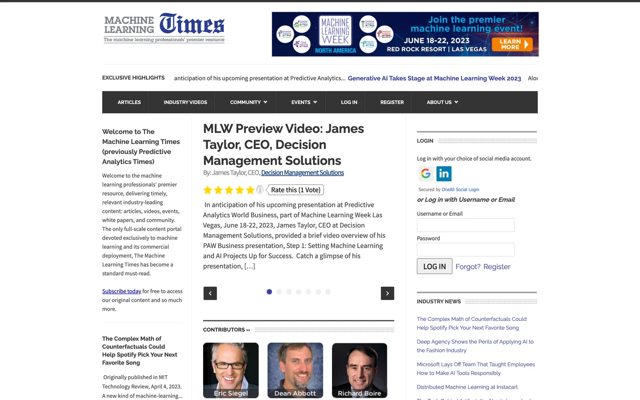The image size is (640, 400).
Task: Open left sidebar Complex Math of Counterfactuals article
Action: click(140, 351)
